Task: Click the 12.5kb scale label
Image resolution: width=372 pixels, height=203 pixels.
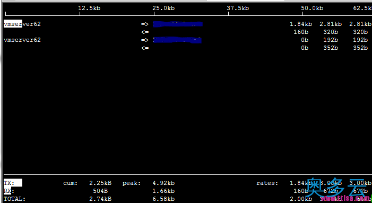Action: pyautogui.click(x=89, y=8)
